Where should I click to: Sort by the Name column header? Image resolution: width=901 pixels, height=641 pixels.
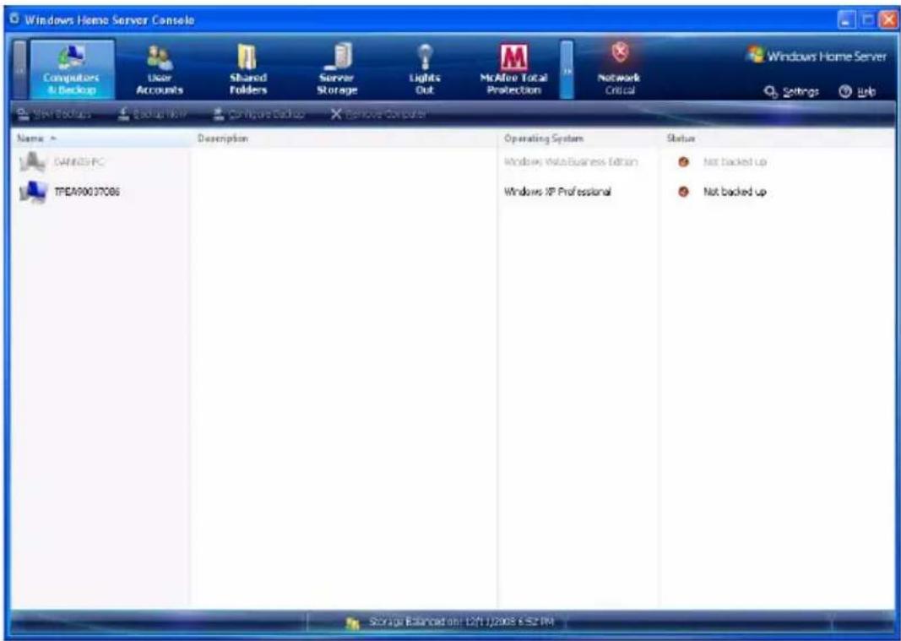[x=100, y=139]
